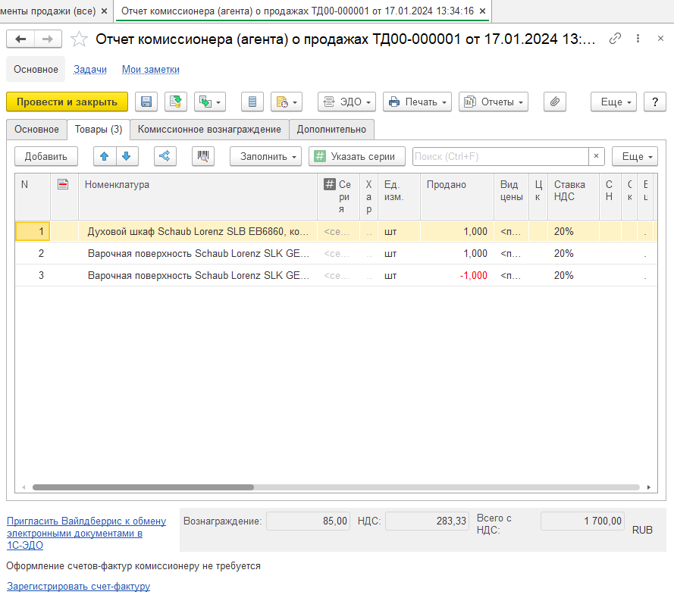Go back with the left arrow button
Image resolution: width=674 pixels, height=598 pixels.
click(20, 39)
